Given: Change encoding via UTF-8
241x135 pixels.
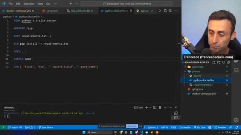Looking at the screenshot, I should 165,127.
